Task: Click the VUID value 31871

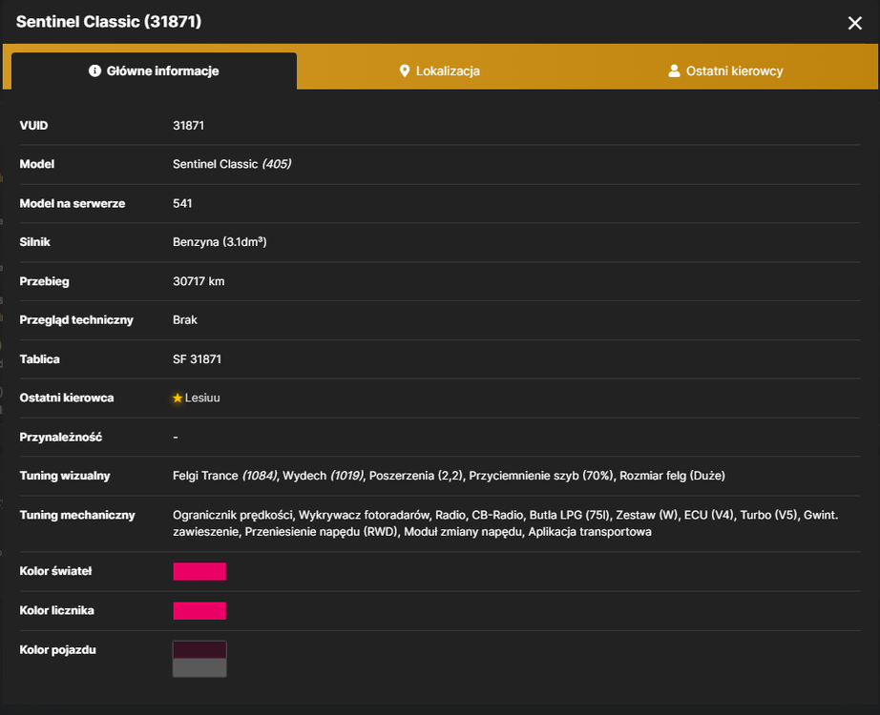Action: [189, 126]
